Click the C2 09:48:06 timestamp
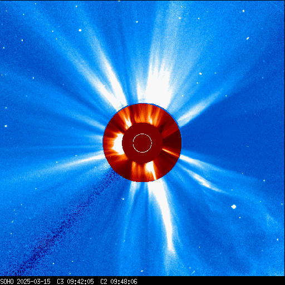 tap(119, 282)
